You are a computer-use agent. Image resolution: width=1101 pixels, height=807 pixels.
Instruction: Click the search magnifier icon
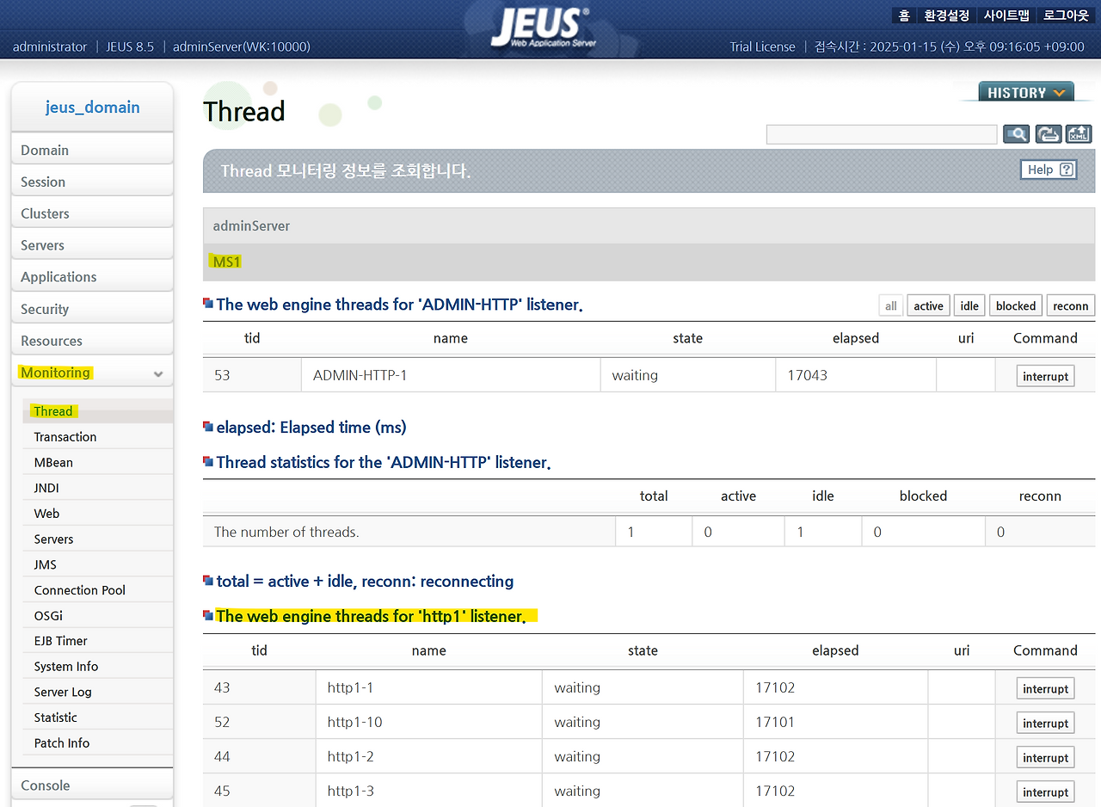[1015, 133]
